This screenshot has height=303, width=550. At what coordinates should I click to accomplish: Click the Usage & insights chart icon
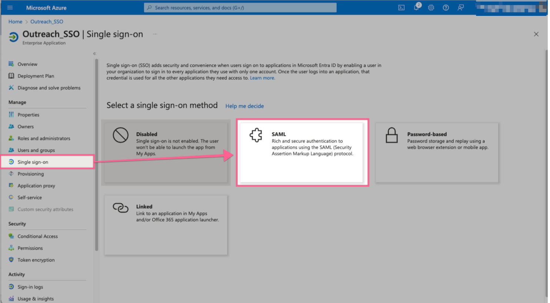click(11, 299)
